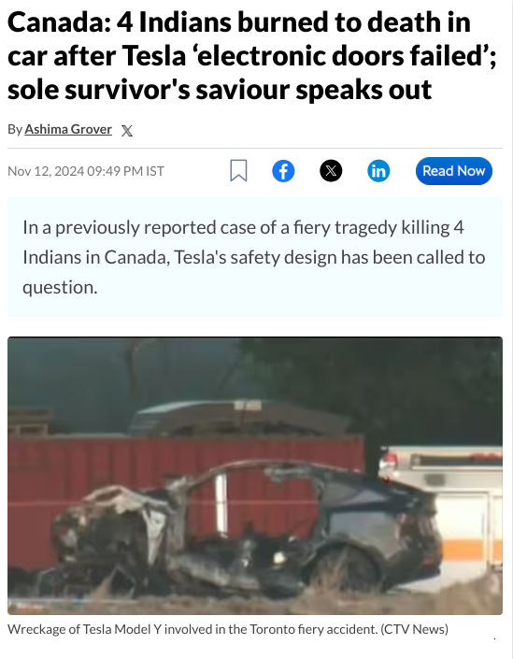The height and width of the screenshot is (659, 513).
Task: Click the word "By" before the author name
Action: pyautogui.click(x=15, y=129)
